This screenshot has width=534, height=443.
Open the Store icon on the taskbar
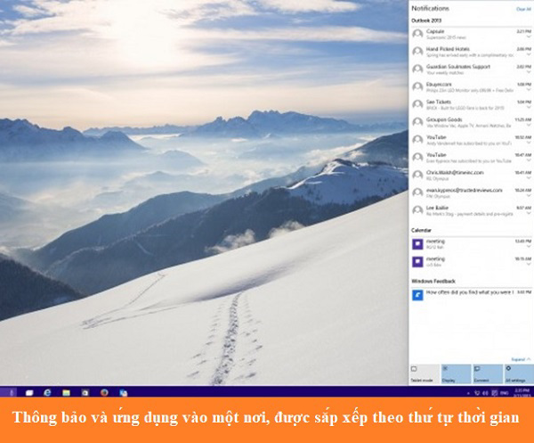coord(85,392)
